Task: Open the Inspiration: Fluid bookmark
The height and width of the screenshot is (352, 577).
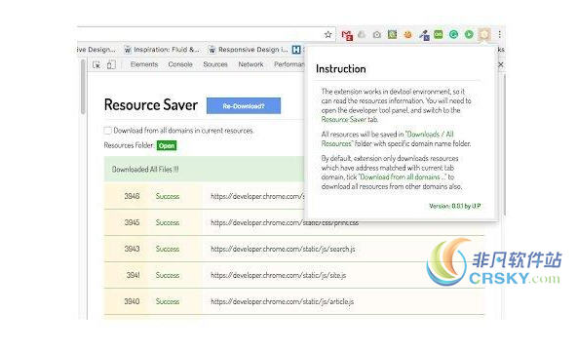Action: (x=162, y=50)
